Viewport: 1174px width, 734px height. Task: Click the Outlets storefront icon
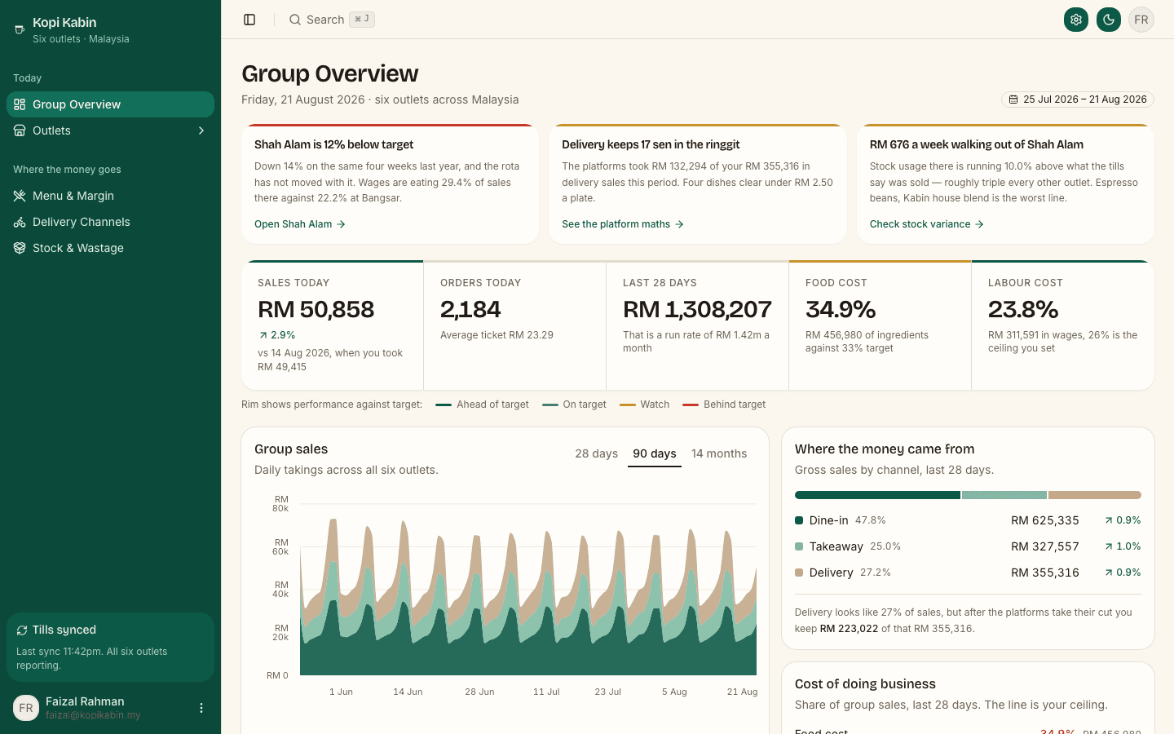tap(20, 130)
